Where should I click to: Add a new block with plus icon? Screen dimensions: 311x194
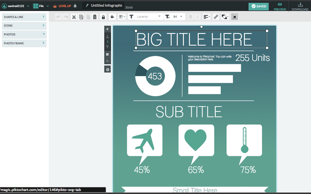tap(108, 29)
